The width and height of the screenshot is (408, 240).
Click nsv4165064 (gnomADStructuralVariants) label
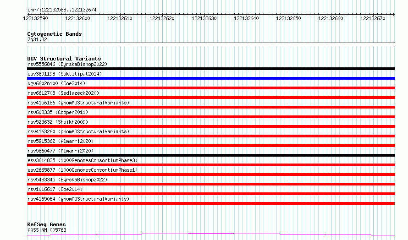78,199
